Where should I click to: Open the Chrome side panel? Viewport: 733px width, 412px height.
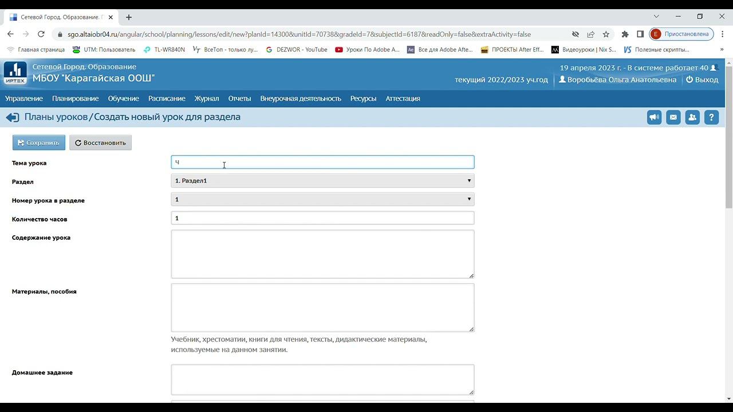point(640,34)
